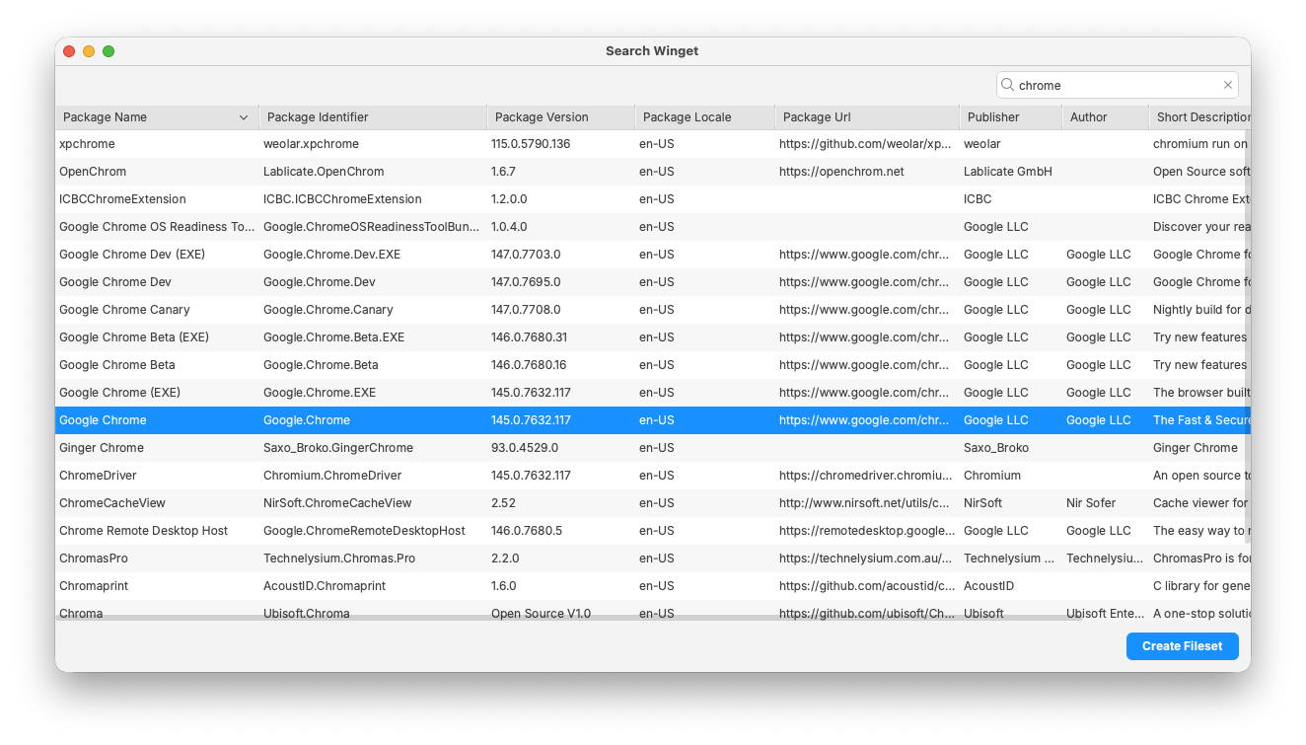Click the "Open Source V1.0" version cell
Image resolution: width=1306 pixels, height=745 pixels.
541,613
